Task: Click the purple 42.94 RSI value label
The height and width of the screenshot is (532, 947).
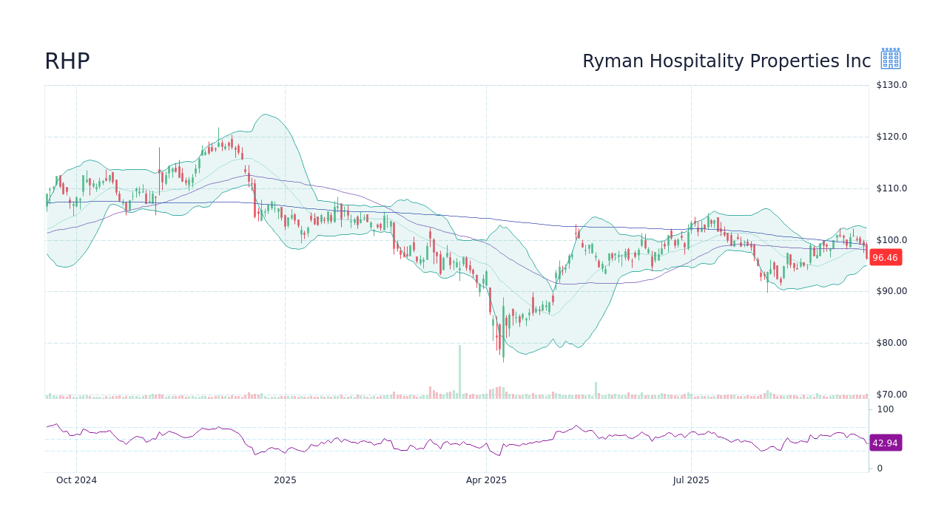Action: pyautogui.click(x=885, y=443)
